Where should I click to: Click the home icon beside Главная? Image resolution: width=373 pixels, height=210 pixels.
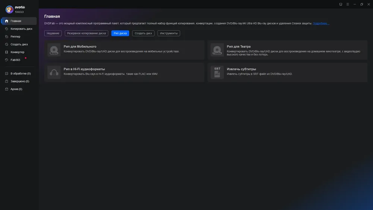pos(7,21)
